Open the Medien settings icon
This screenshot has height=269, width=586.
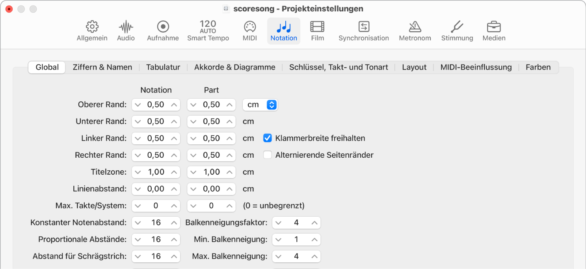pos(493,31)
